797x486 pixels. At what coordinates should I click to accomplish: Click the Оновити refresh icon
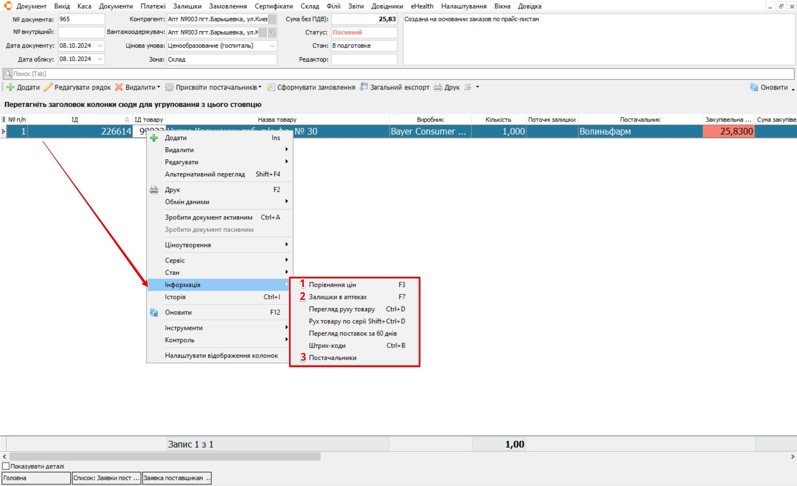click(x=754, y=87)
